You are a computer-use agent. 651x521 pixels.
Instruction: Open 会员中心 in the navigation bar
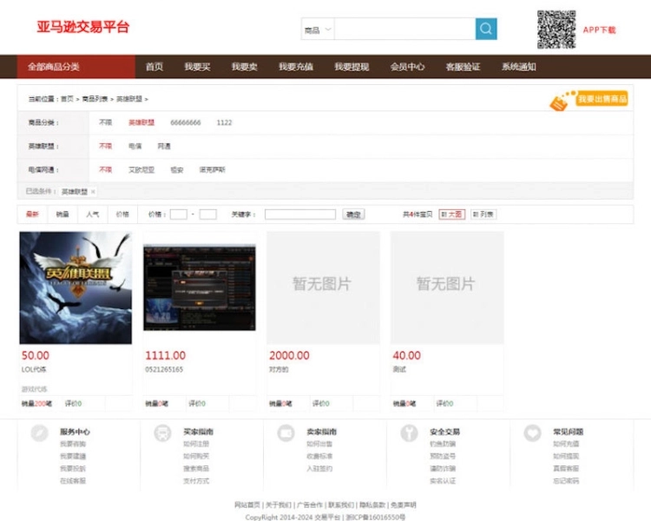click(x=408, y=67)
